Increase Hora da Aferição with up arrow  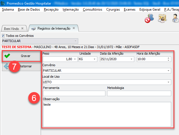point(169,58)
